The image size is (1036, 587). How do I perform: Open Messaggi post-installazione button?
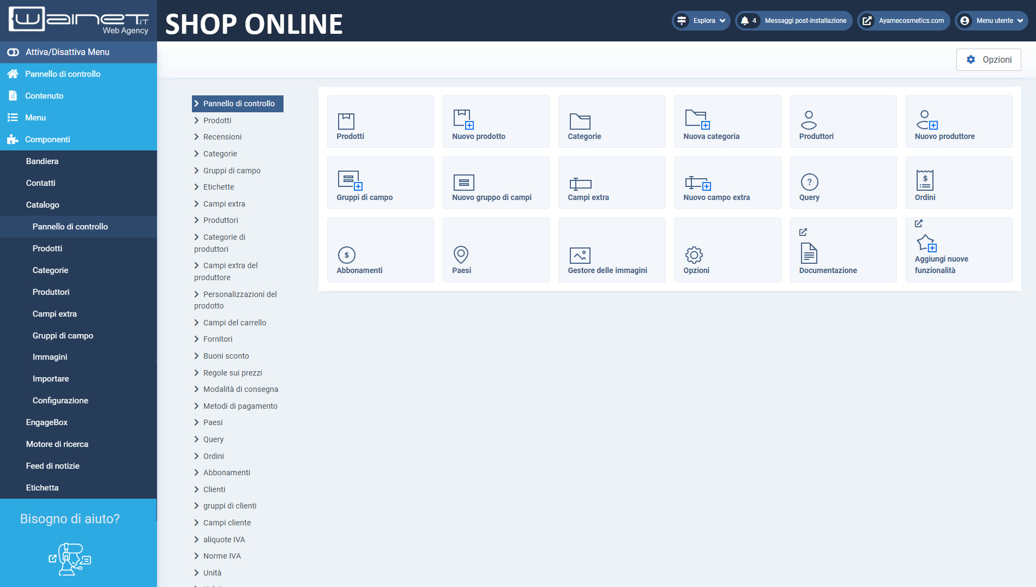pyautogui.click(x=794, y=21)
